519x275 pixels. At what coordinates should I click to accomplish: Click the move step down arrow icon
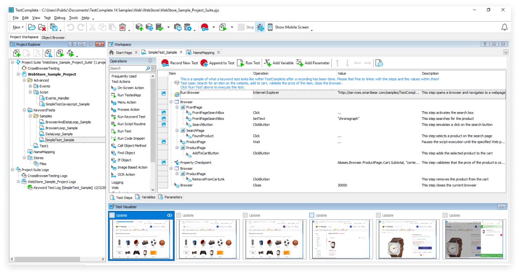[347, 63]
